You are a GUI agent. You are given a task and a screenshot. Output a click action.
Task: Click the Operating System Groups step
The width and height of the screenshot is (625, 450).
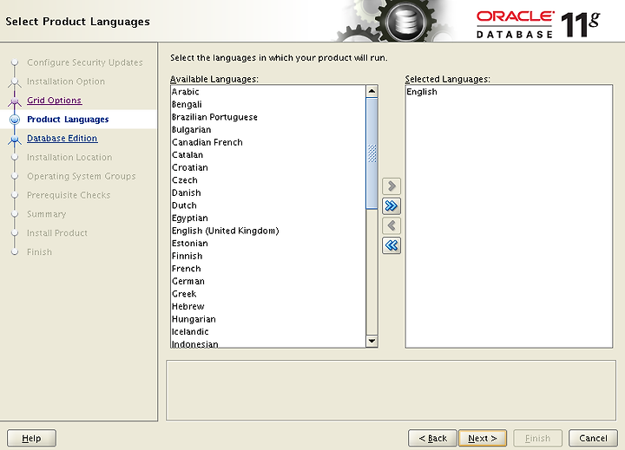pyautogui.click(x=82, y=176)
